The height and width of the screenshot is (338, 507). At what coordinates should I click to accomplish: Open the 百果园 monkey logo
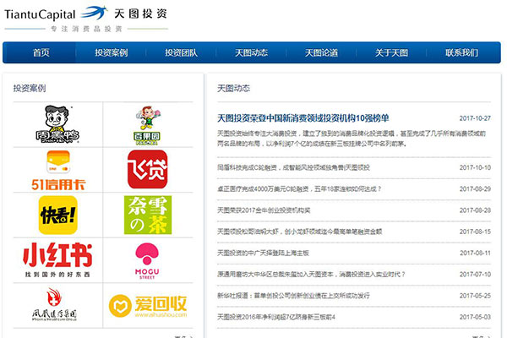[x=147, y=125]
